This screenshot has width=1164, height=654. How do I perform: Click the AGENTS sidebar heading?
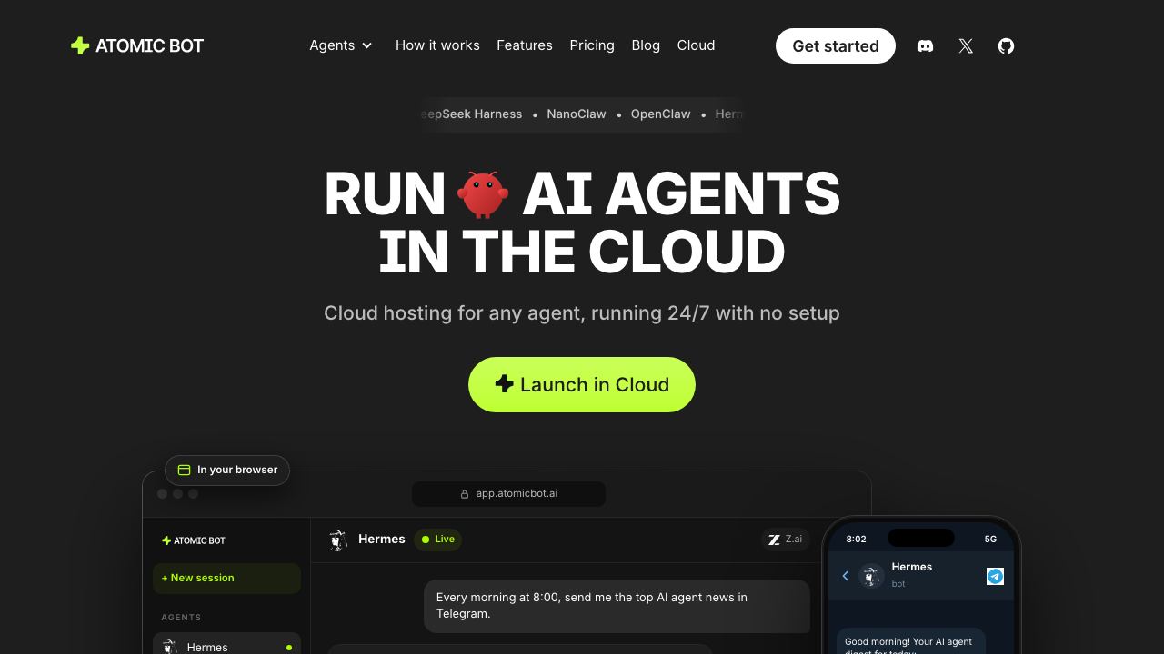click(x=181, y=618)
